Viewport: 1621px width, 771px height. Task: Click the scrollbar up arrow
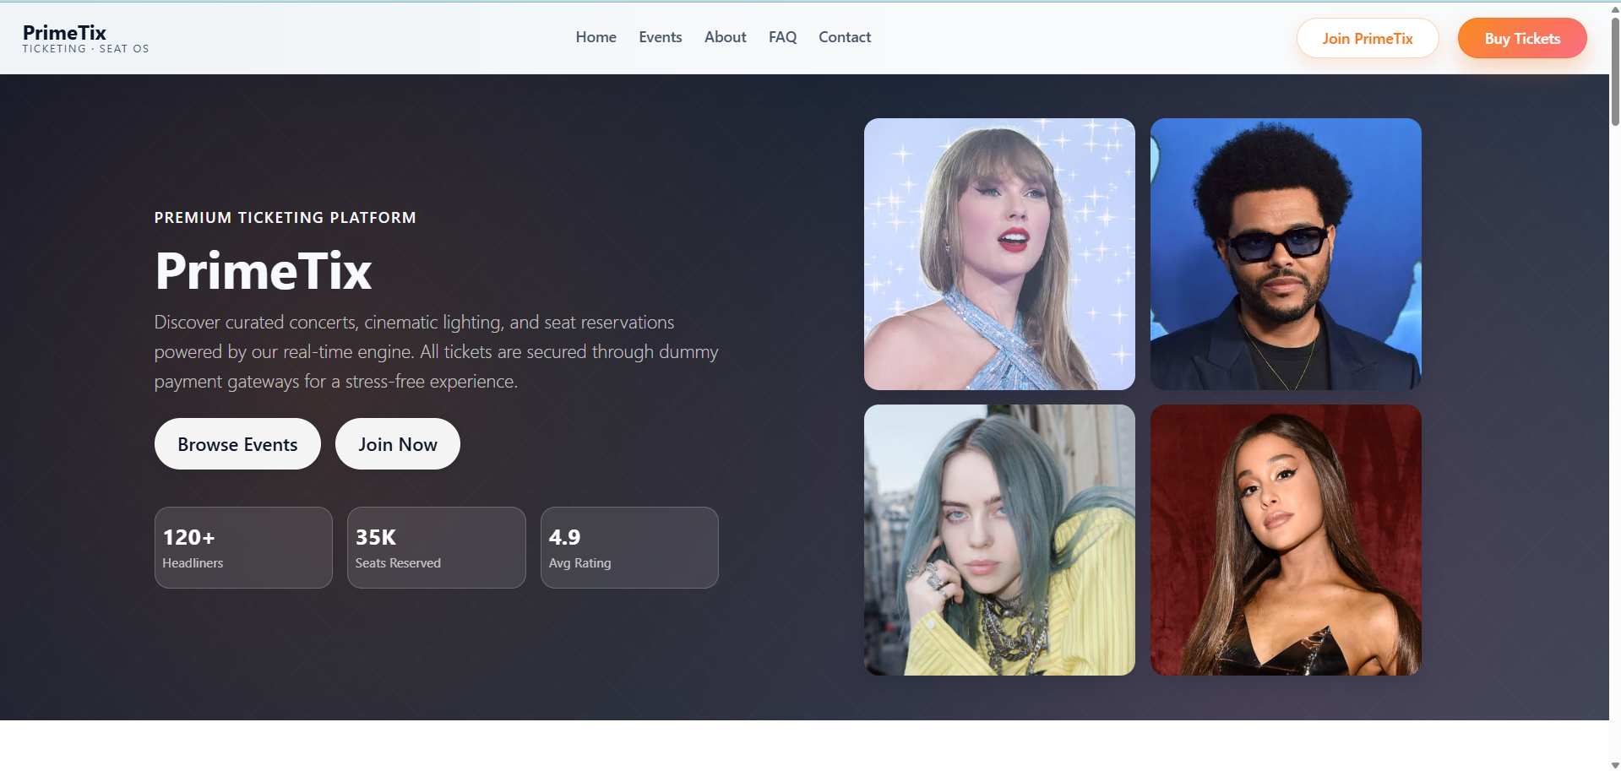(1615, 8)
